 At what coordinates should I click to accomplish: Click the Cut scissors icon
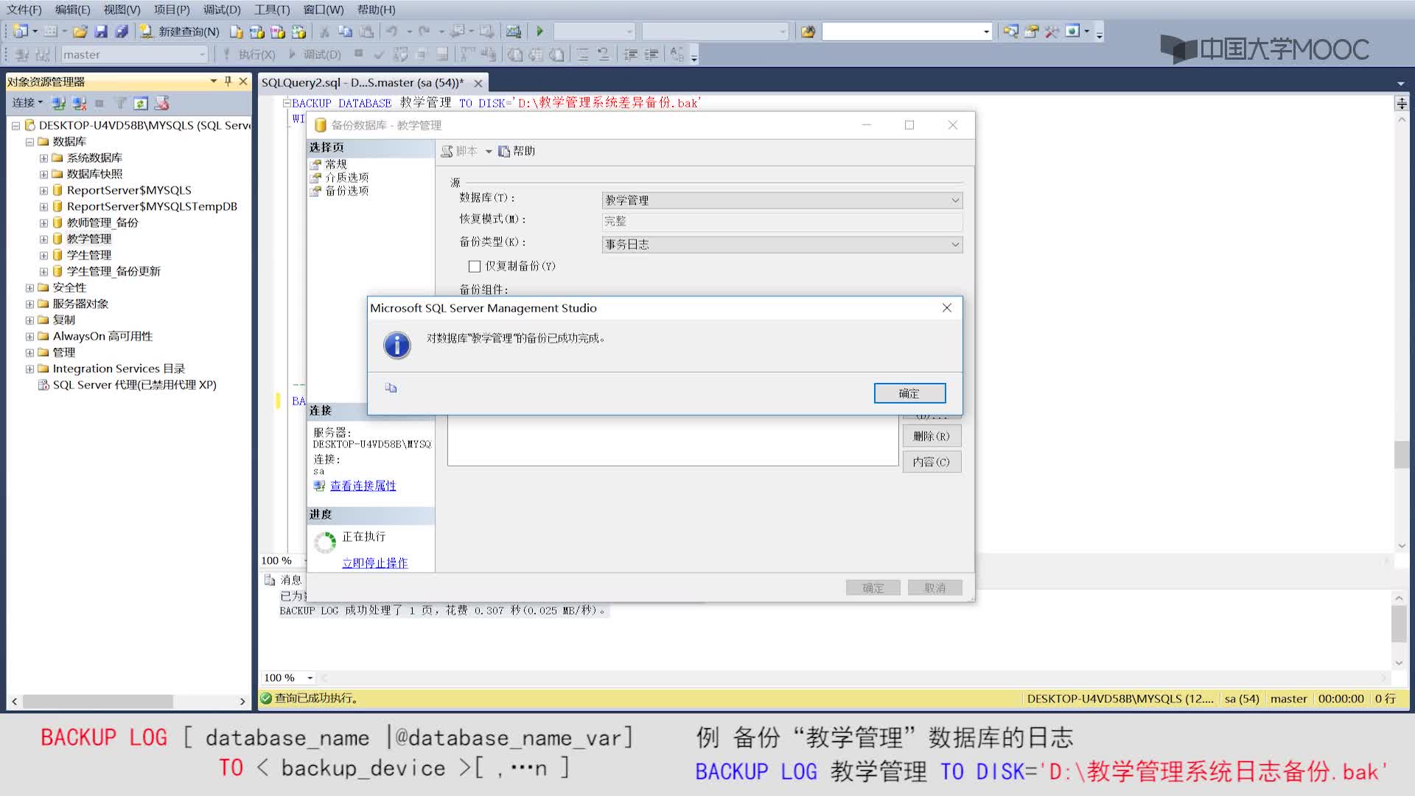click(x=324, y=32)
